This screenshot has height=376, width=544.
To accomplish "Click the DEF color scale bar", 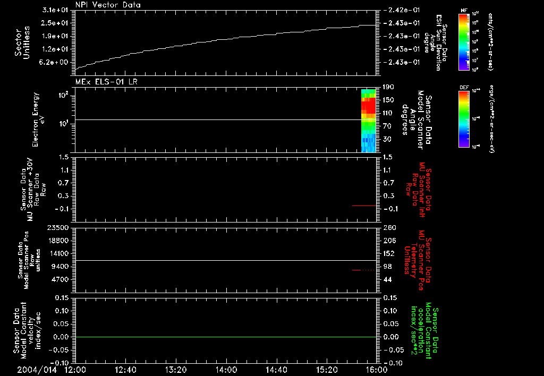I will point(464,119).
